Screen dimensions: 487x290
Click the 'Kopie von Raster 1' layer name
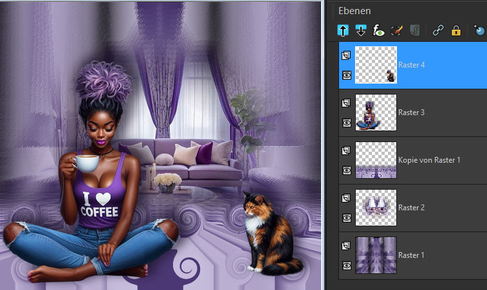coord(429,160)
